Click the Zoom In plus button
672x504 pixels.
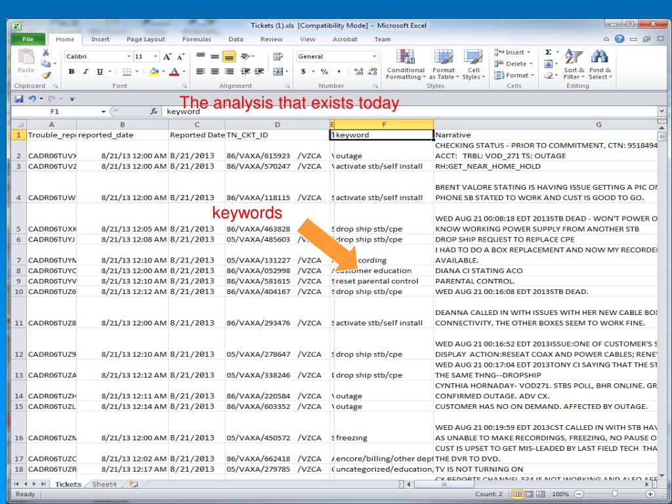[x=650, y=494]
